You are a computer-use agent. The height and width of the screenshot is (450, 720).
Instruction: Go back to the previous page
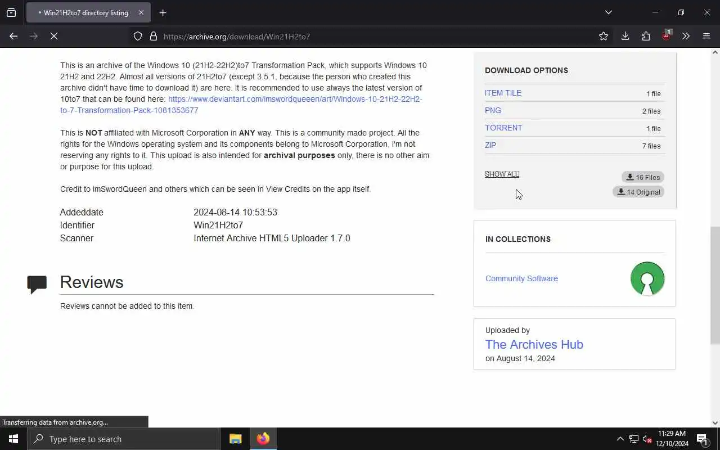[13, 36]
